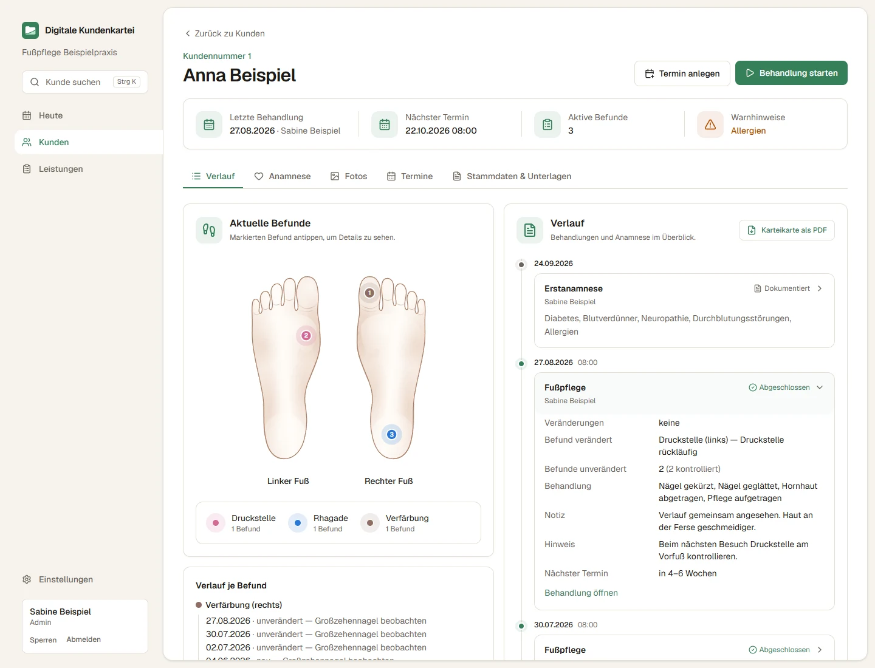The image size is (875, 668).
Task: Click the Nächster Termin calendar icon
Action: [x=385, y=124]
